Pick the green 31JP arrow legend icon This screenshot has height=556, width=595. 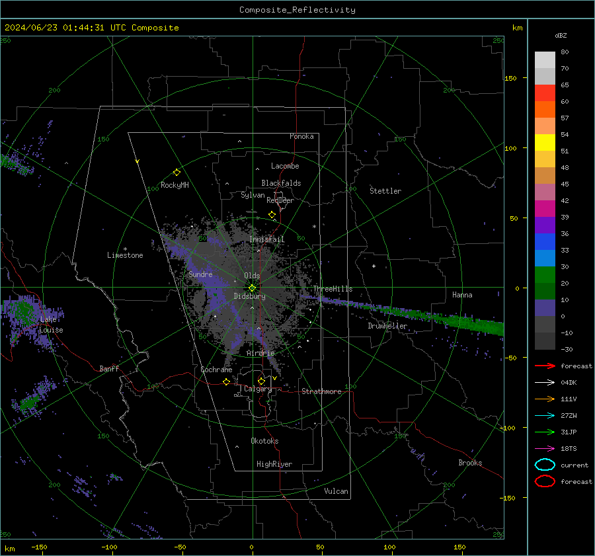click(x=545, y=432)
